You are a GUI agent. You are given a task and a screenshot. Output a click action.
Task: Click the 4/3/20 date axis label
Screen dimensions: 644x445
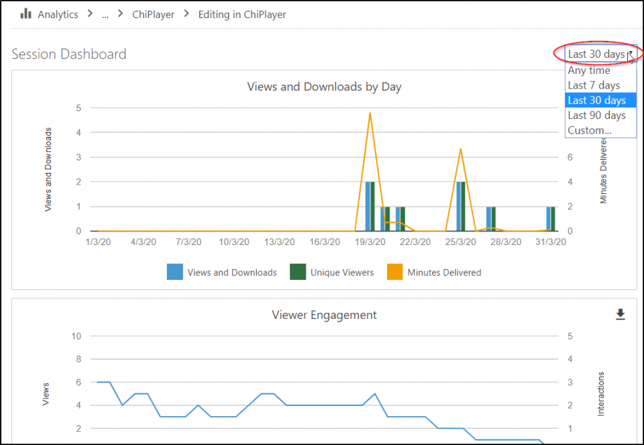(144, 242)
